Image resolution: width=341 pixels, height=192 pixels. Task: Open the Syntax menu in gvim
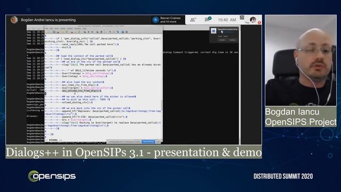pyautogui.click(x=63, y=28)
